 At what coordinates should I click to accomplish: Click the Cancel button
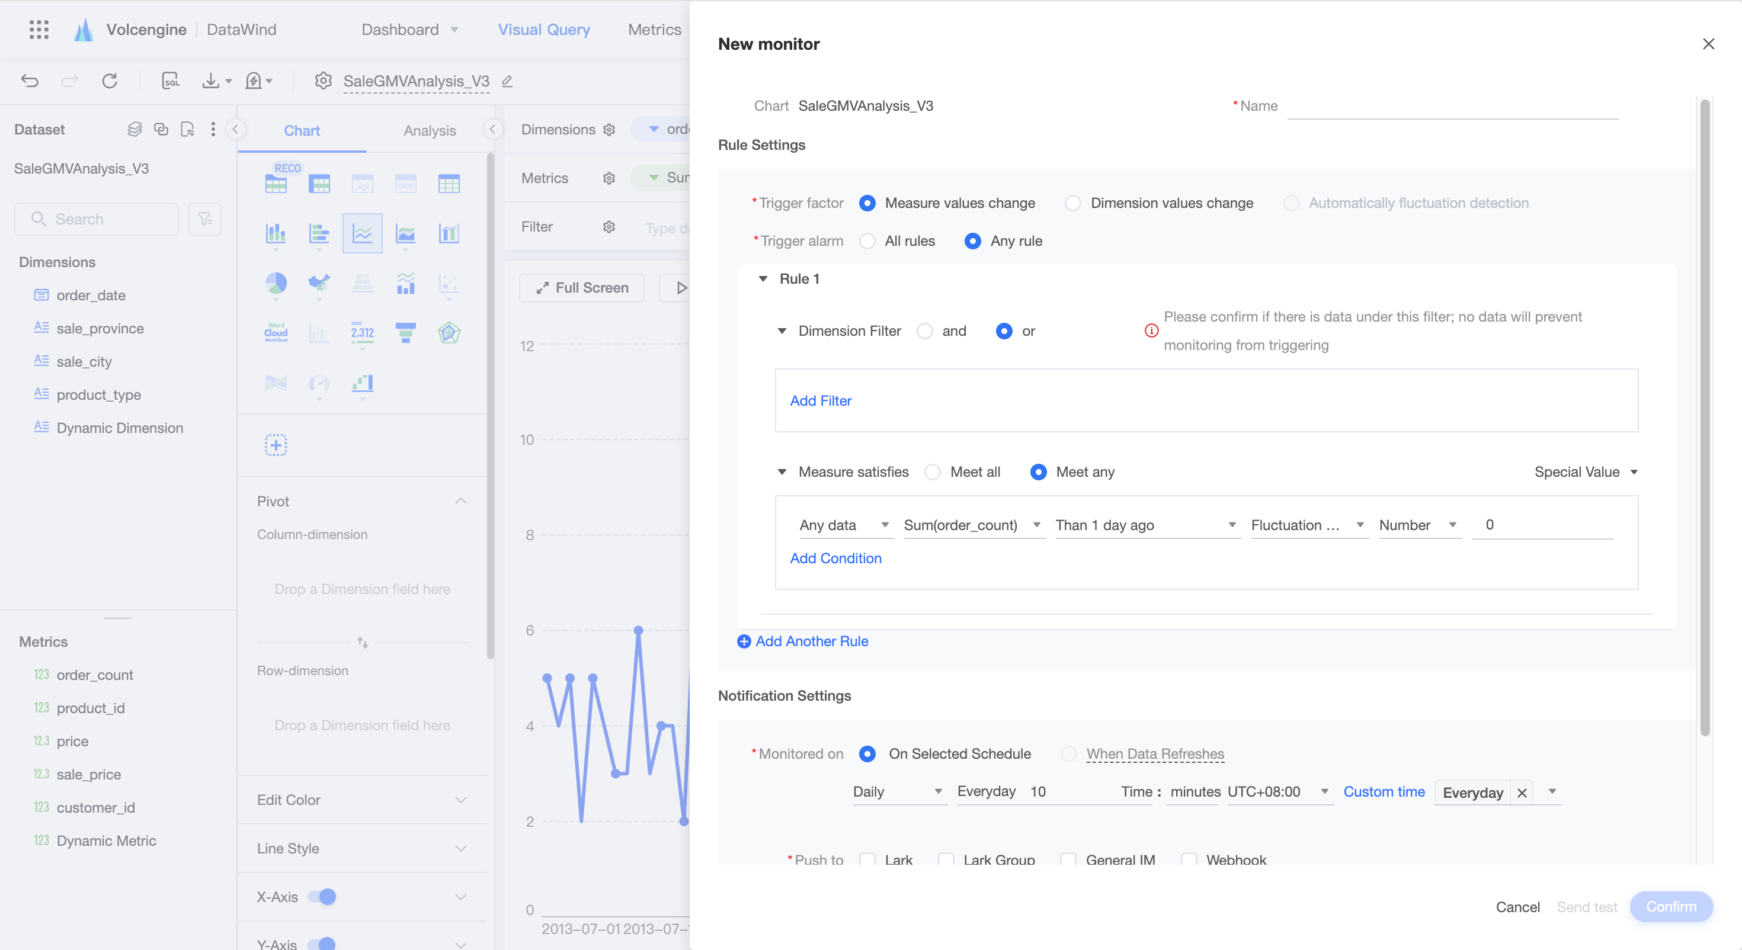1517,907
